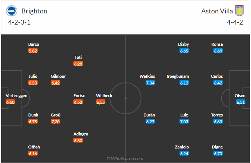Viewport: 251px width, 163px height.
Task: Select player Fati on the pitch
Action: [78, 57]
